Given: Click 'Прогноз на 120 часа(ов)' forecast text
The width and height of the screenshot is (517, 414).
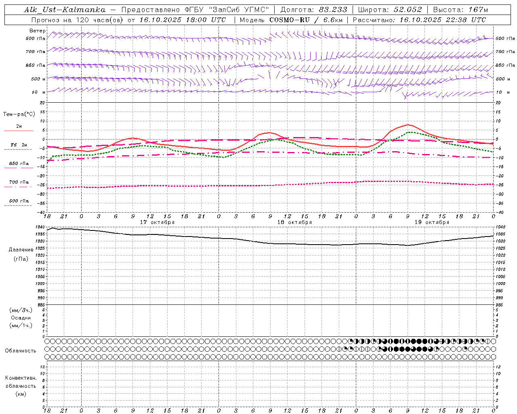Looking at the screenshot, I should [78, 20].
